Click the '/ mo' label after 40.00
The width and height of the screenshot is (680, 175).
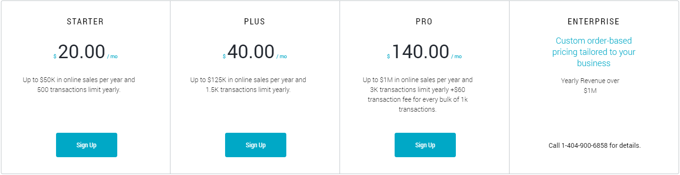pos(282,56)
